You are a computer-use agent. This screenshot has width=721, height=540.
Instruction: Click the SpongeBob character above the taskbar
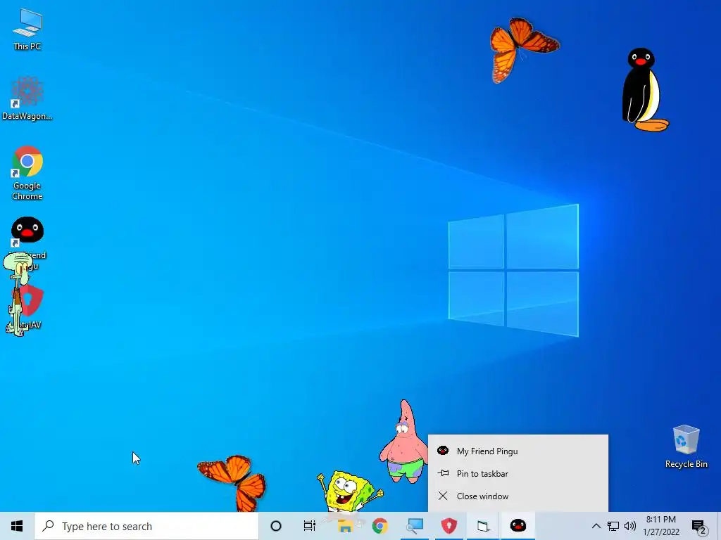coord(349,491)
